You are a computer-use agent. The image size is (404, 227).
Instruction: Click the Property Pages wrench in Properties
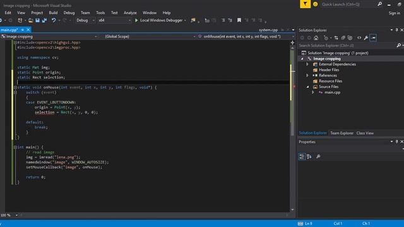pos(318,156)
